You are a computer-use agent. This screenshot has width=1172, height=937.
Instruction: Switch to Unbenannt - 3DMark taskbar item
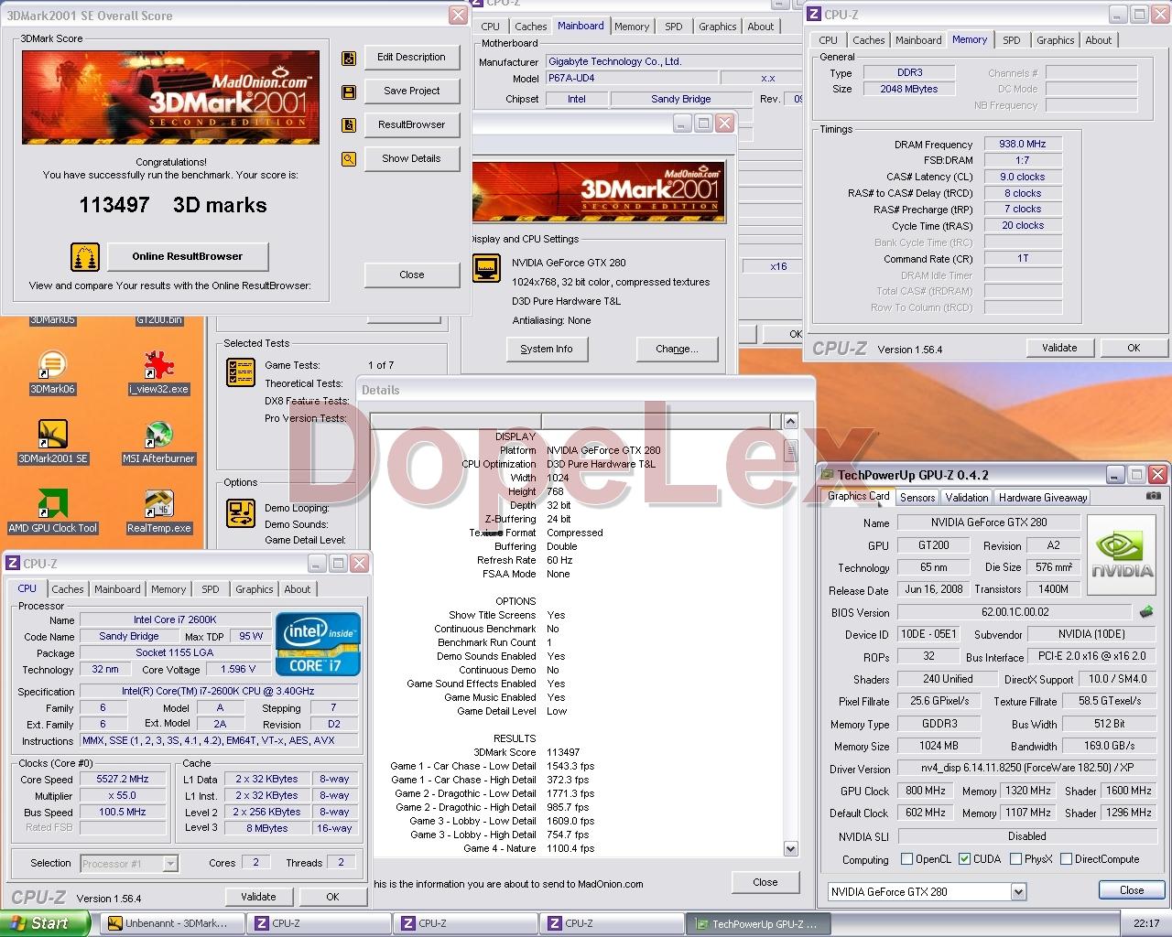coord(172,923)
